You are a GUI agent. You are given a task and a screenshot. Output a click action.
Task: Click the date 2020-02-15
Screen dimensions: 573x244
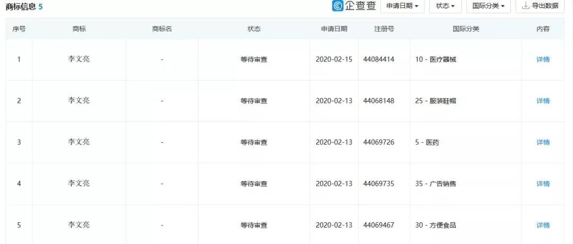tap(334, 59)
